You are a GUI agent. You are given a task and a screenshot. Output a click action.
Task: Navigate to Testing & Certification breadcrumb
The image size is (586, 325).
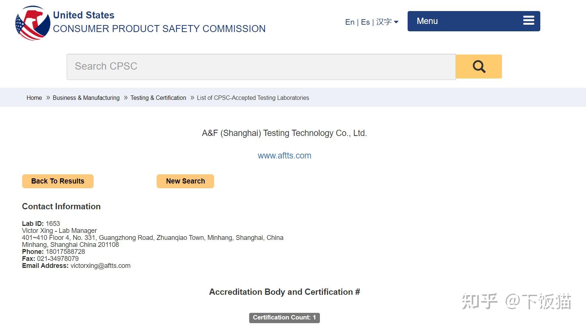click(158, 98)
